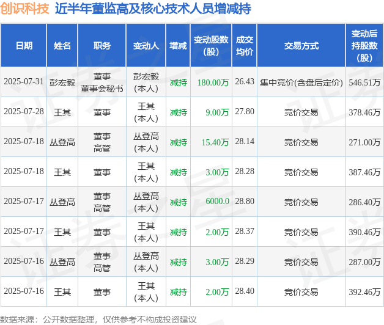Click 2.00万 in the 390.46万 row

point(217,232)
